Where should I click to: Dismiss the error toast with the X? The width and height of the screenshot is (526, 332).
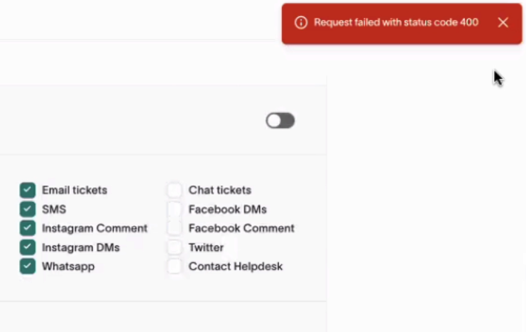[503, 23]
